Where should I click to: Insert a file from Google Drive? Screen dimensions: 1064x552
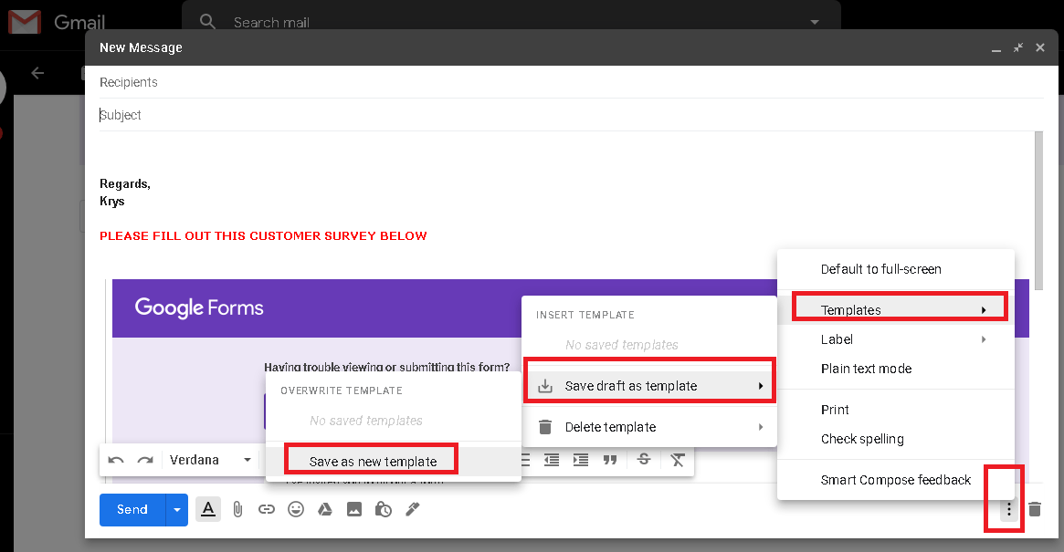325,509
